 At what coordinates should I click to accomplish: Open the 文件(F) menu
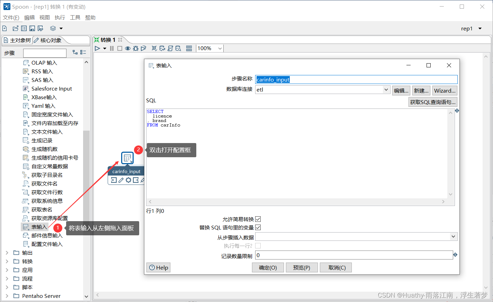(x=11, y=18)
